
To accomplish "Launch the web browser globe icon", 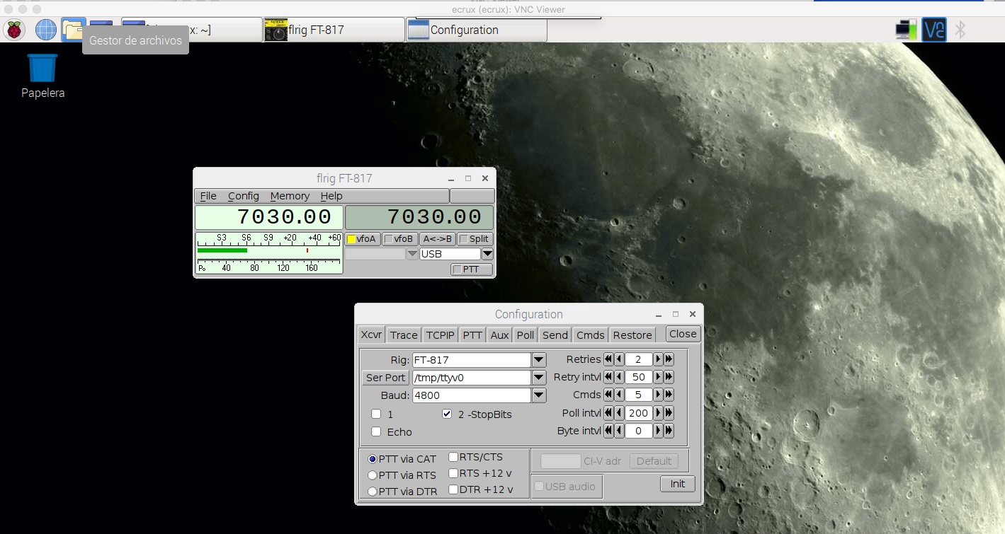I will (x=45, y=30).
